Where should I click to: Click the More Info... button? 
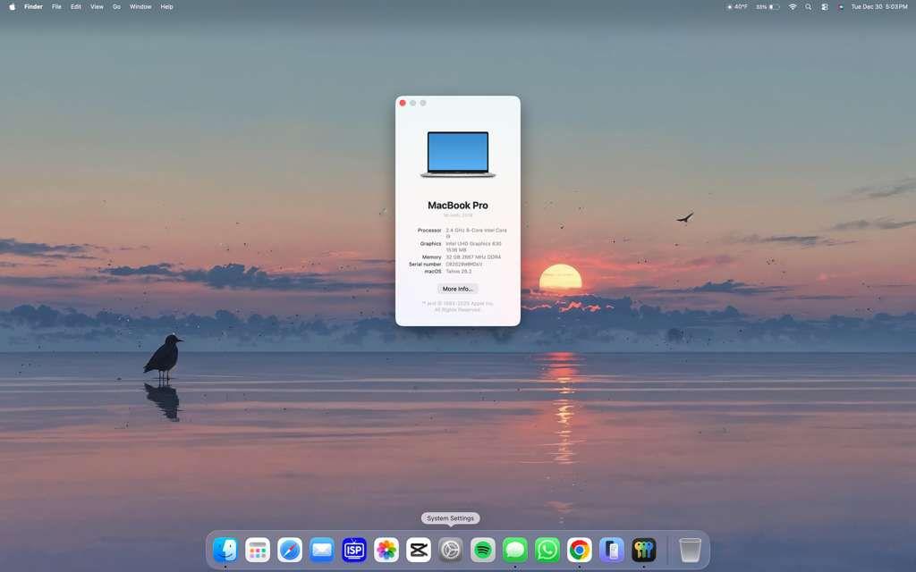click(458, 289)
